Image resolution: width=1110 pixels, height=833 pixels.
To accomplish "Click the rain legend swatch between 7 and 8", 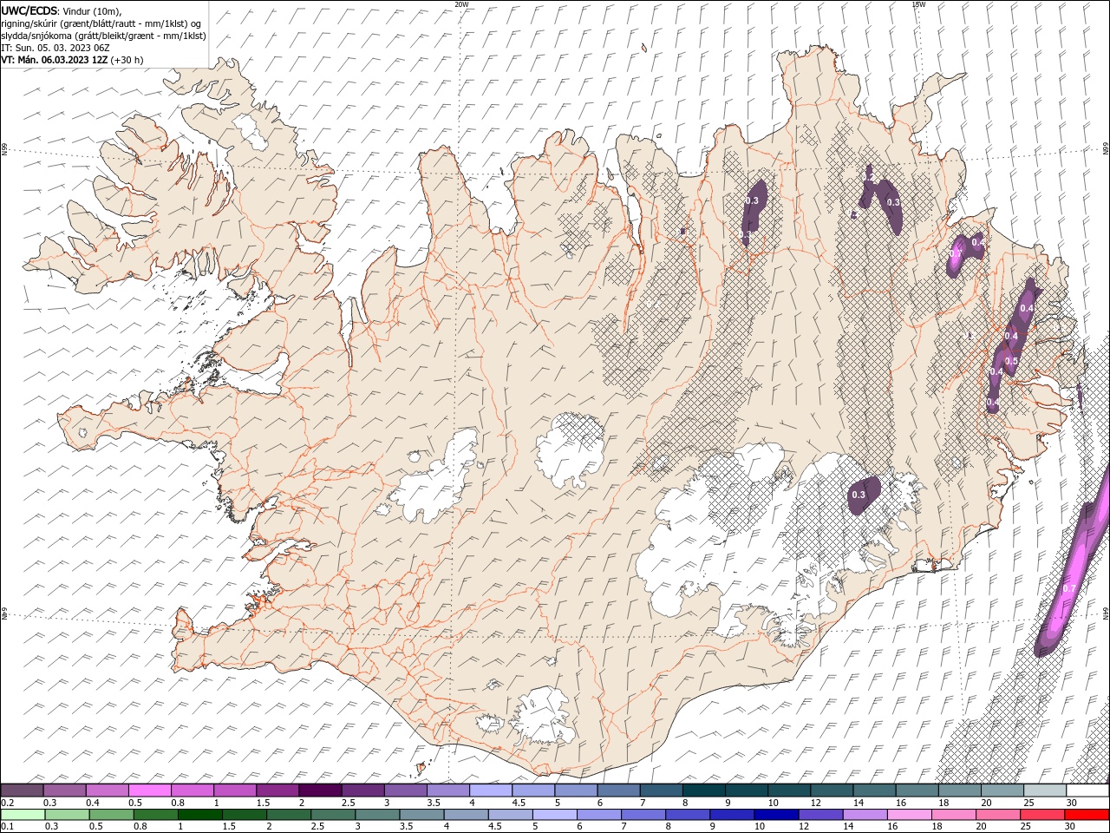I will click(x=642, y=814).
